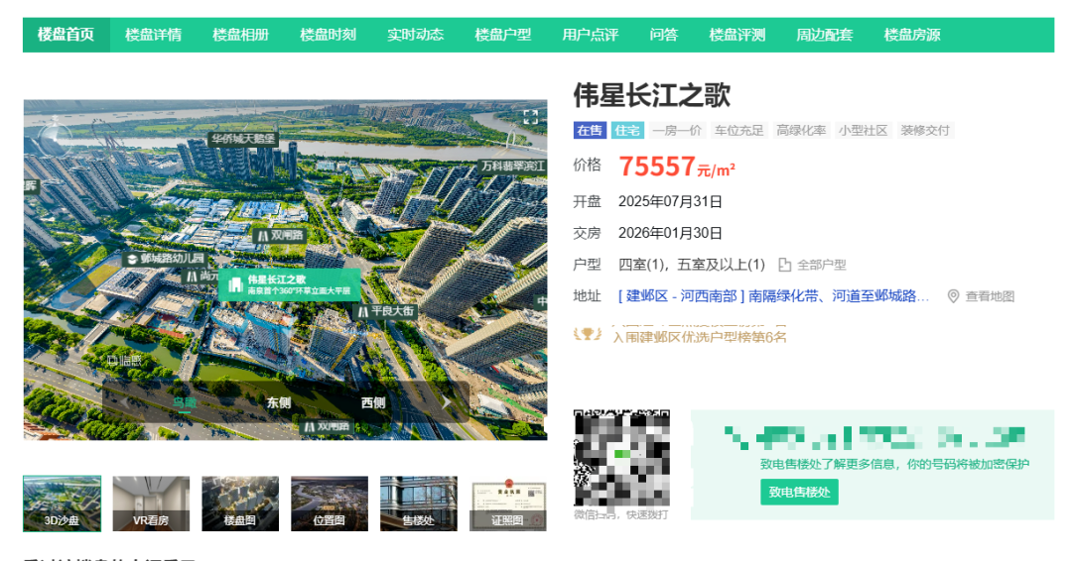Click the trophy ranking icon
1072x561 pixels.
[588, 334]
